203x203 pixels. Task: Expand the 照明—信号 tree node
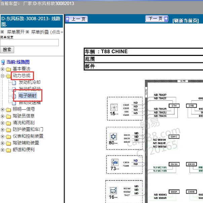(x=2, y=110)
